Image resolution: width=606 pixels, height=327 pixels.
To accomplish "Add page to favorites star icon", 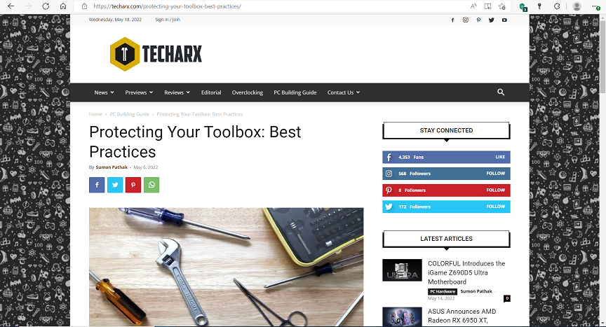I will coord(501,6).
